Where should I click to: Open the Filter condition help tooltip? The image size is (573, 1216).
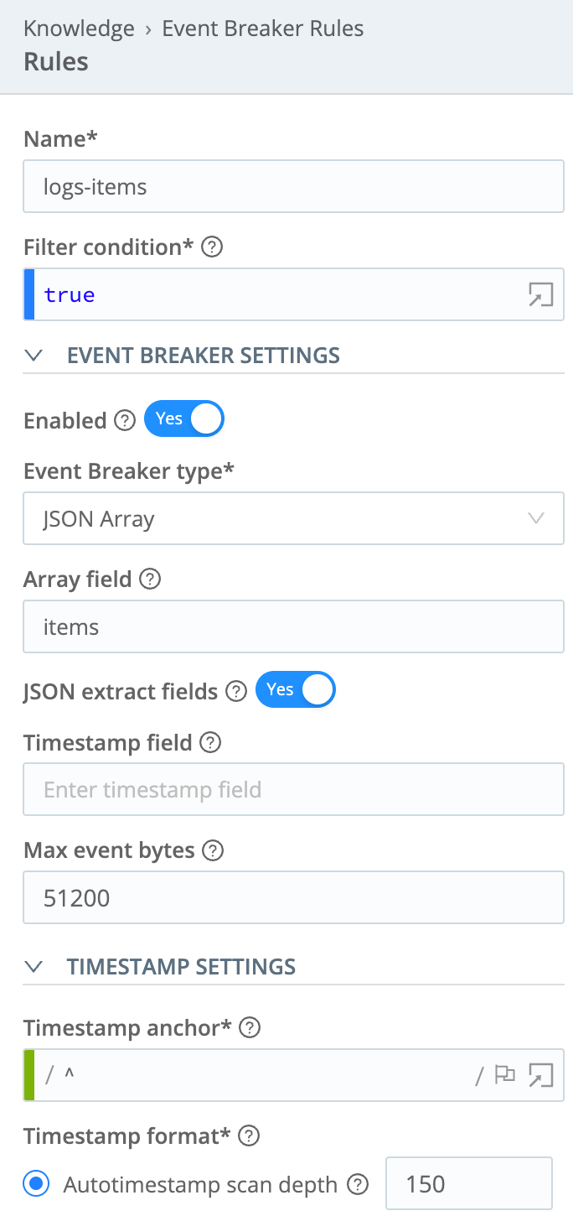coord(212,247)
